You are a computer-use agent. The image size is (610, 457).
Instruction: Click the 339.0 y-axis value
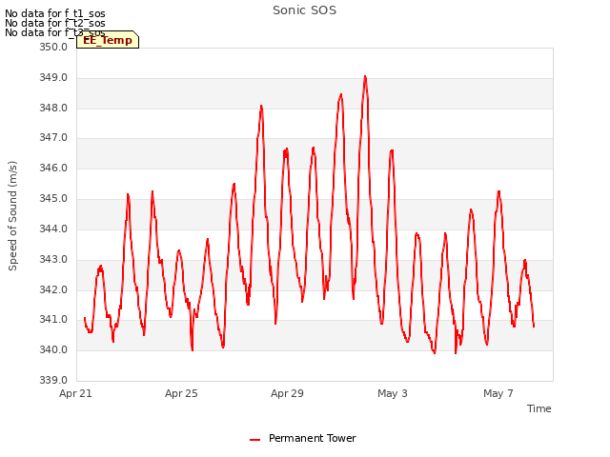coord(53,380)
